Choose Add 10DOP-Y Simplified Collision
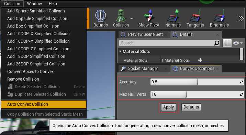The image size is (246, 135). tap(44, 41)
